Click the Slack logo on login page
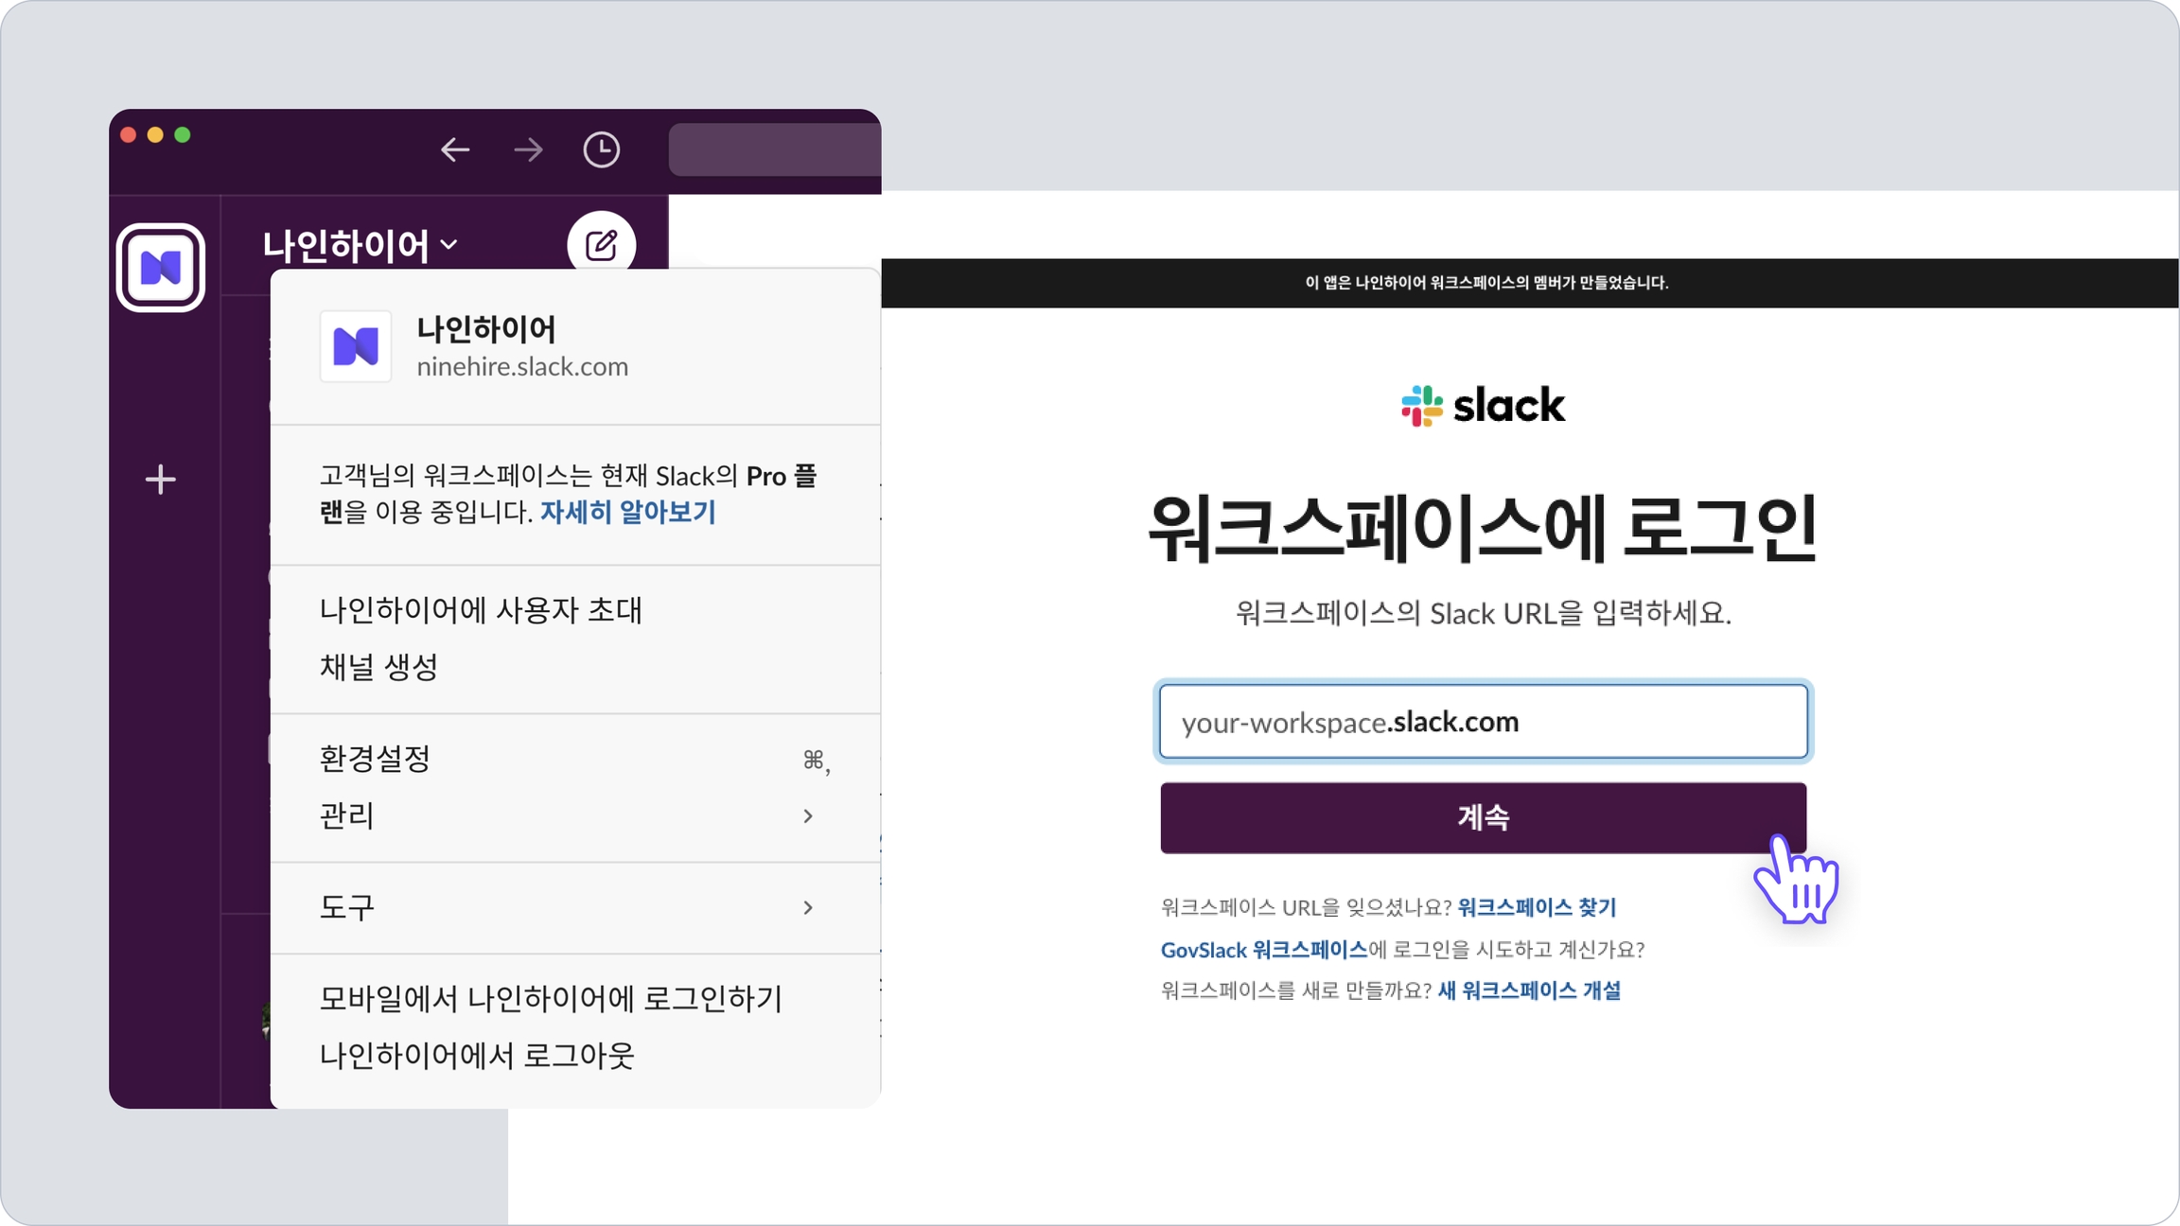 [x=1483, y=406]
